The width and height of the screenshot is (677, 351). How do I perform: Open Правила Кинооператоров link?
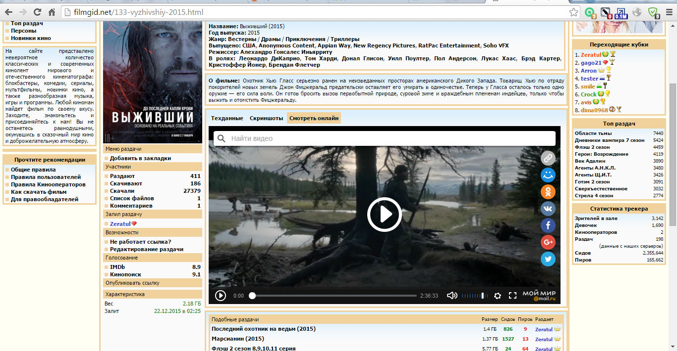coord(48,184)
